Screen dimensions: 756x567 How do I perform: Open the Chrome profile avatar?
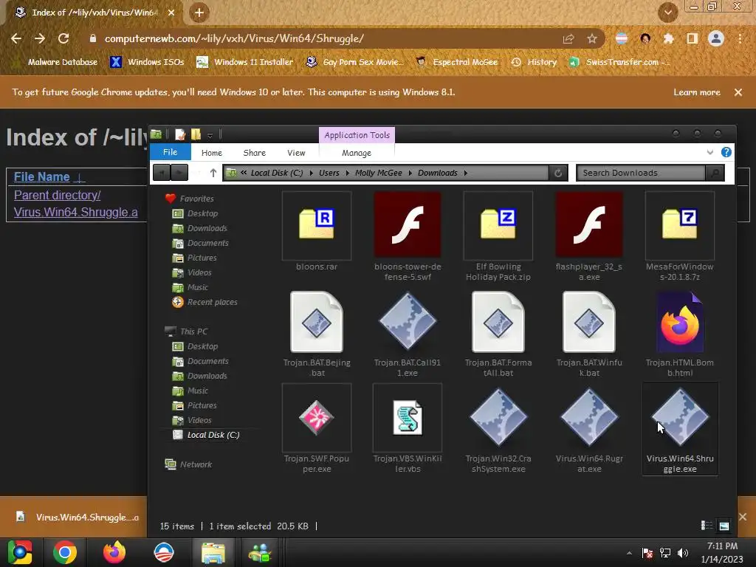pos(716,38)
